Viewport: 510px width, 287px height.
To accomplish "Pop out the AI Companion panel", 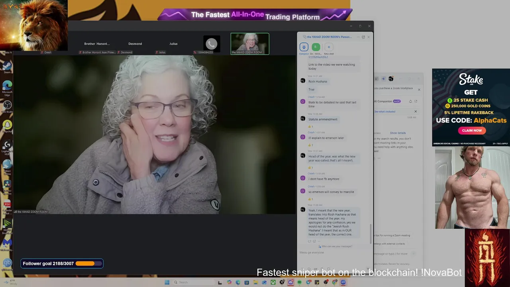I will click(x=416, y=101).
